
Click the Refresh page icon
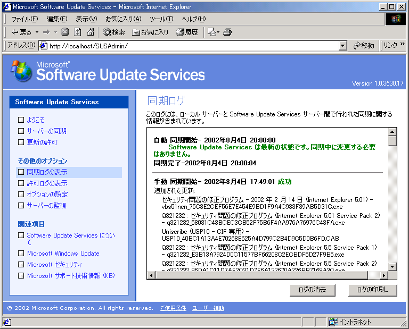(77, 32)
